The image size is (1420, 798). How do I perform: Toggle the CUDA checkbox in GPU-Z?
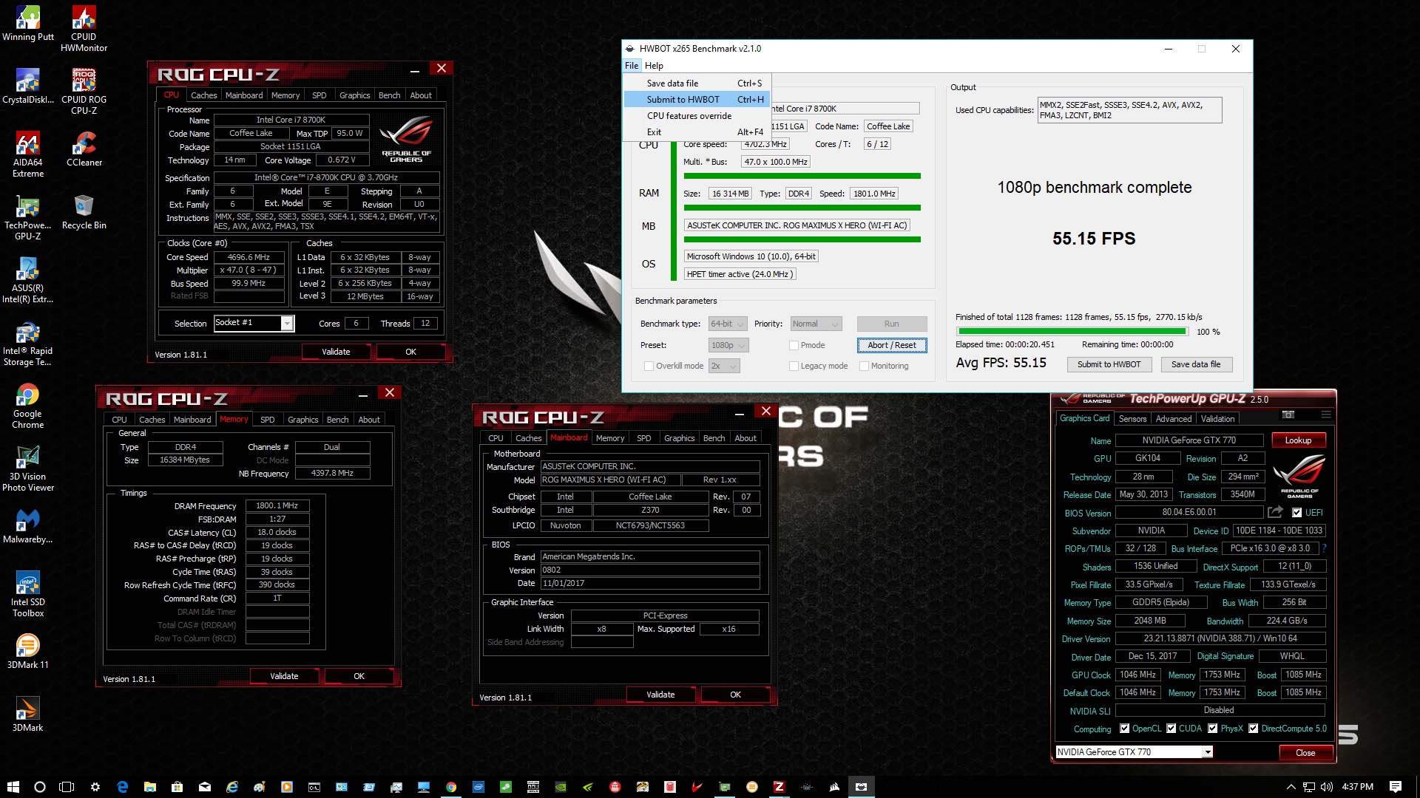[1171, 729]
